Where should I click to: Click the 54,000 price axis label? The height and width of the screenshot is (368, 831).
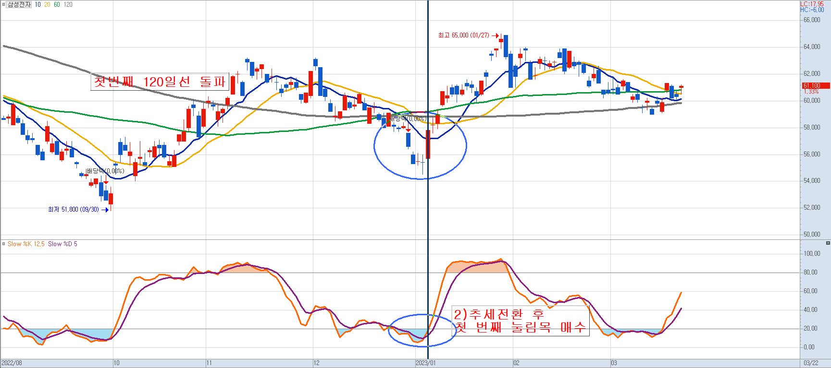pyautogui.click(x=812, y=181)
